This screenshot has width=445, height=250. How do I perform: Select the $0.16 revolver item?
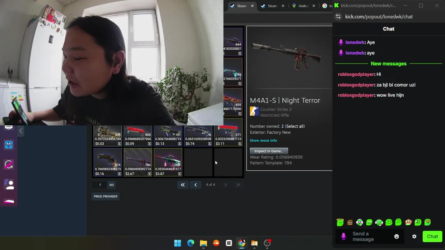pos(108,162)
